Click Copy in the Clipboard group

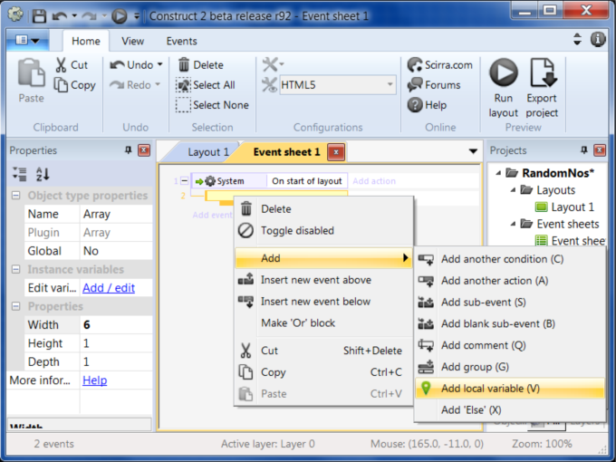click(x=74, y=85)
